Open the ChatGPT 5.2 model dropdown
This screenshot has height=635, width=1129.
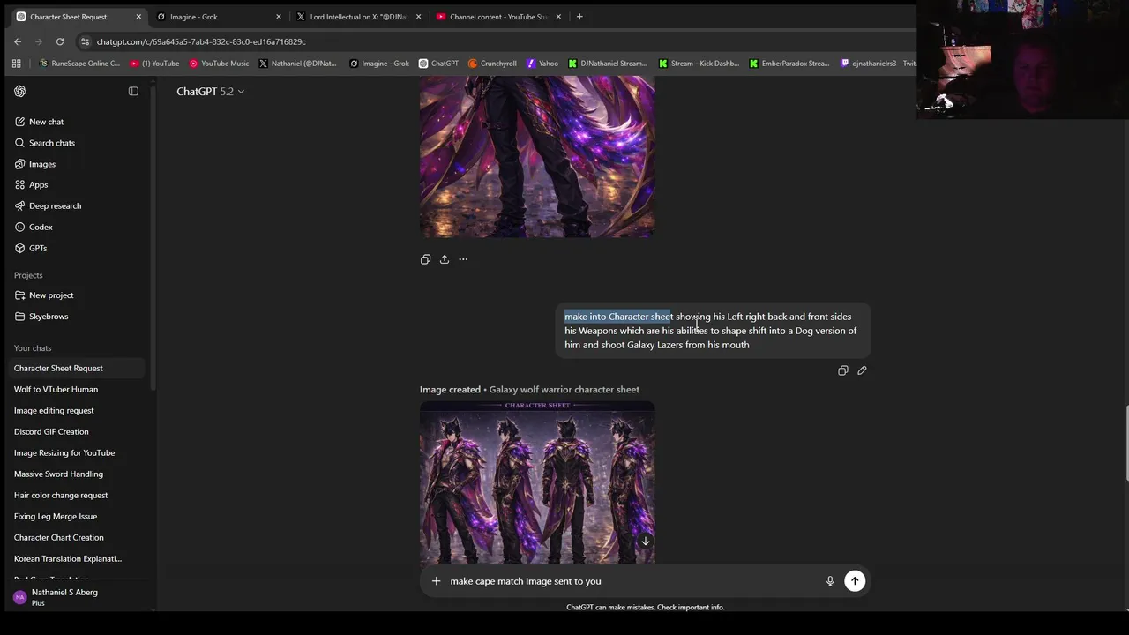click(210, 92)
